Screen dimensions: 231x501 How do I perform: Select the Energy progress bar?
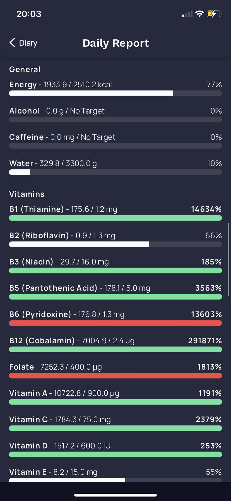(116, 93)
